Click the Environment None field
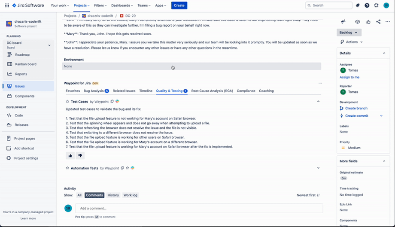This screenshot has height=227, width=395. pos(191,66)
